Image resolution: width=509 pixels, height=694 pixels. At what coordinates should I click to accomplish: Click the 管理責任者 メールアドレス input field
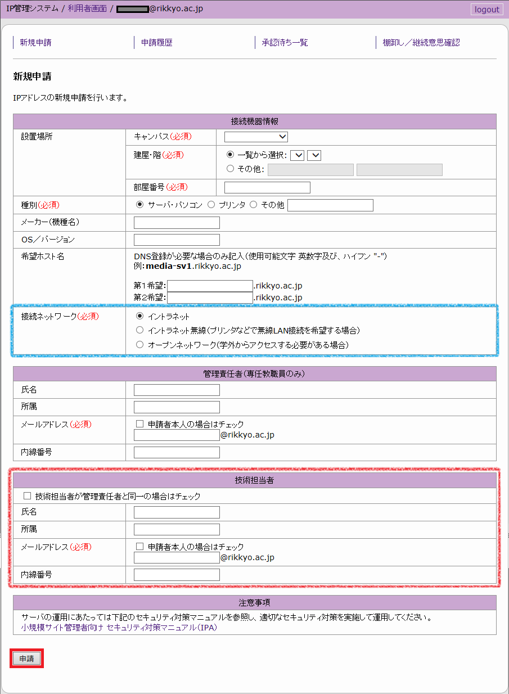(177, 435)
